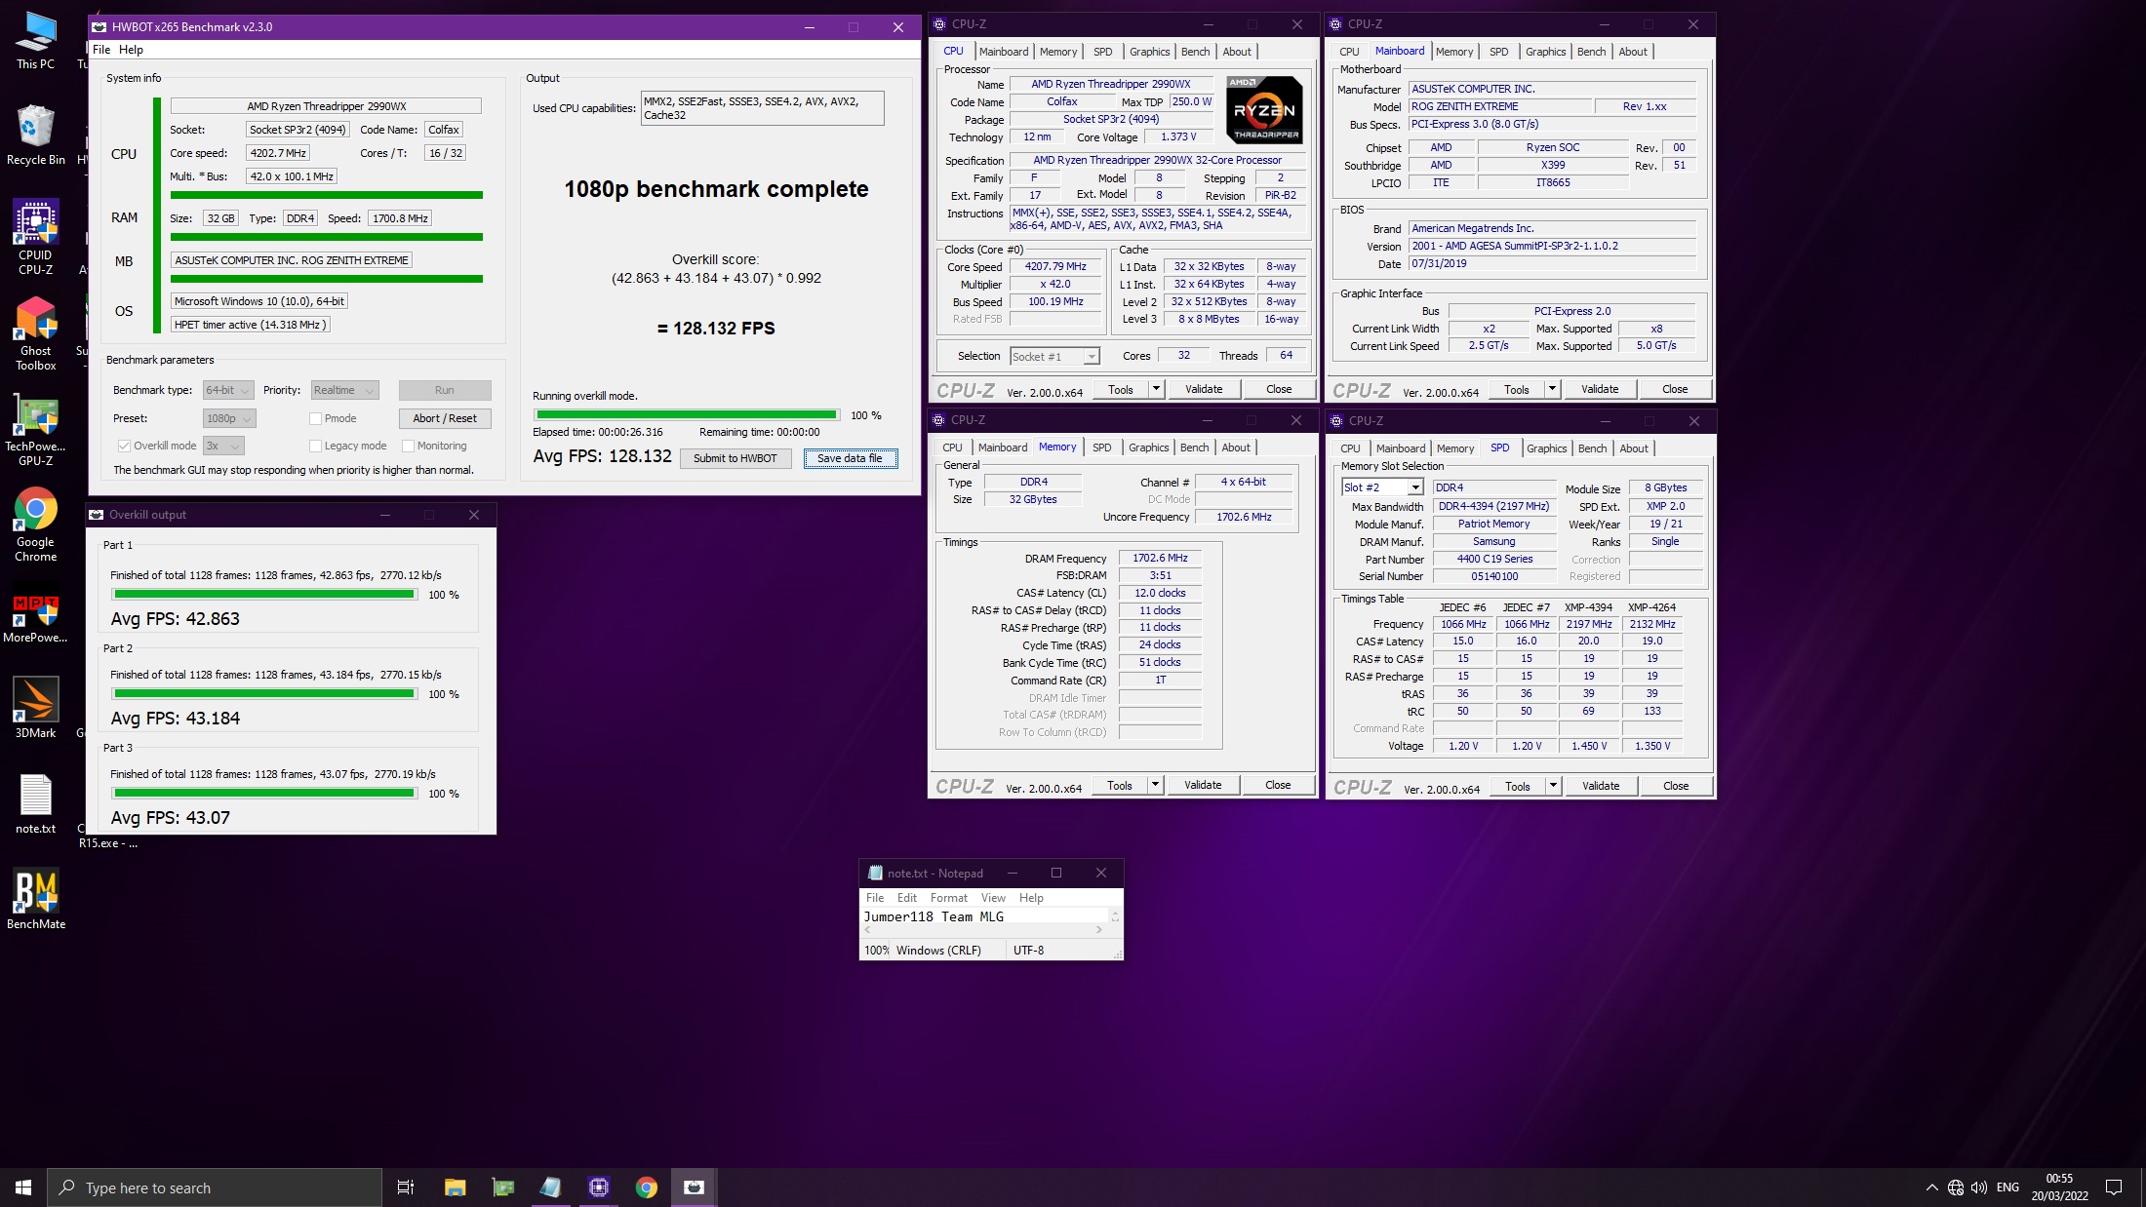Open the Recycle Bin desktop icon
This screenshot has width=2146, height=1207.
(x=35, y=136)
